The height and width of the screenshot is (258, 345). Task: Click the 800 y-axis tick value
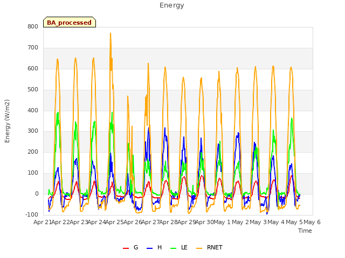coord(33,26)
